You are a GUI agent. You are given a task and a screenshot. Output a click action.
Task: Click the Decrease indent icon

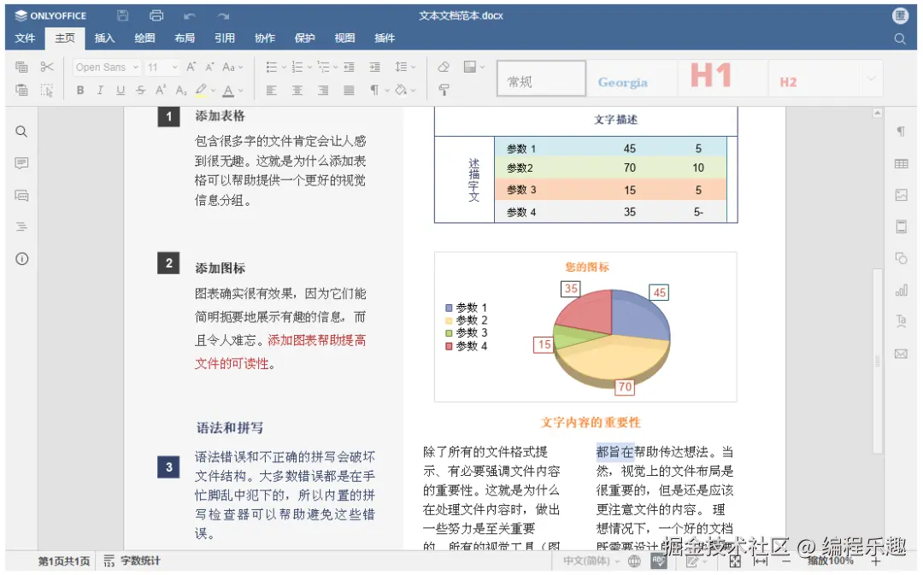(349, 67)
